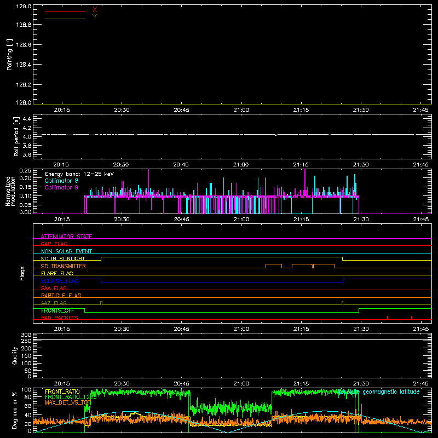Click the geomagnetic latitude legend text

click(378, 391)
